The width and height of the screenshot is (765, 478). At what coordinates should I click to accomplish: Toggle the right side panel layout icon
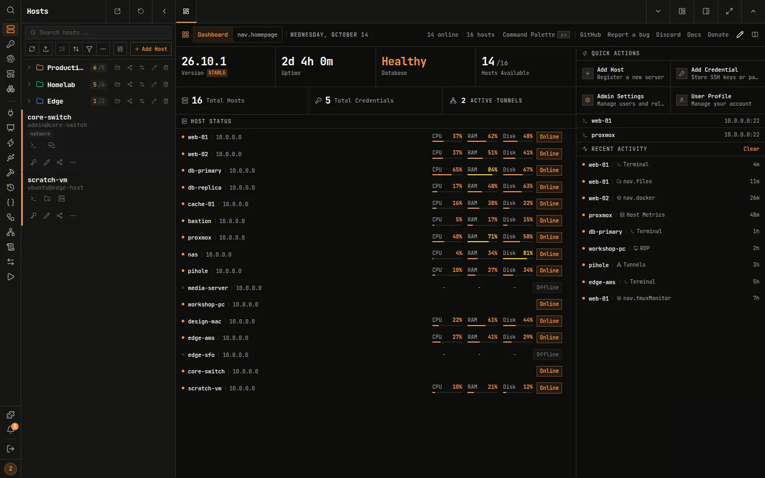coord(706,11)
